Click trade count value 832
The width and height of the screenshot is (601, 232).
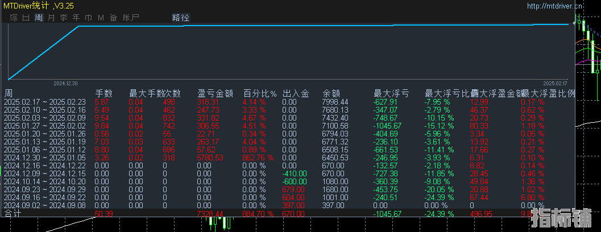[169, 118]
